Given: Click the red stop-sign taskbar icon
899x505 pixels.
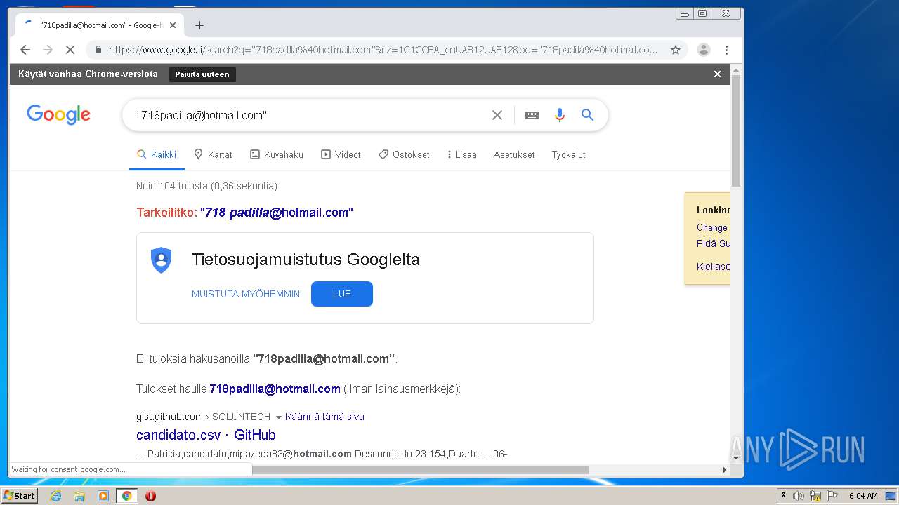Looking at the screenshot, I should [x=150, y=496].
